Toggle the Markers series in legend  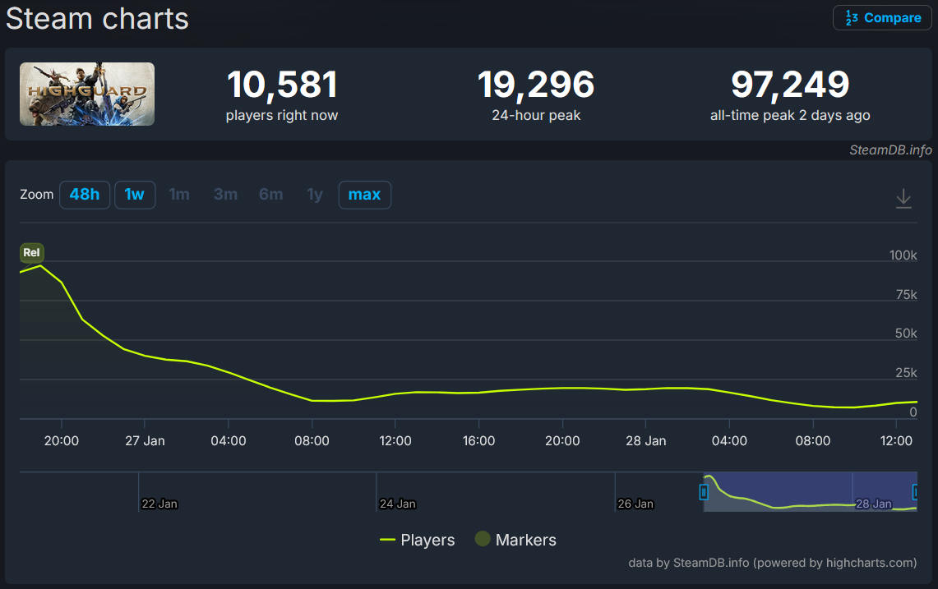coord(515,540)
